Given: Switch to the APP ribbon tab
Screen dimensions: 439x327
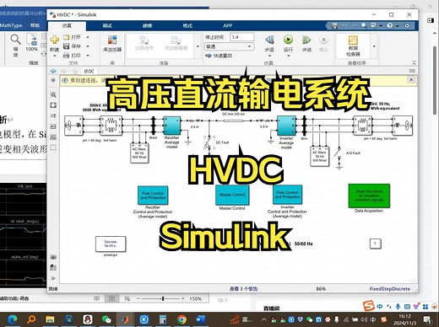Looking at the screenshot, I should (228, 25).
